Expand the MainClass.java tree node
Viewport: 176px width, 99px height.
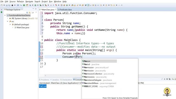(x=13, y=28)
